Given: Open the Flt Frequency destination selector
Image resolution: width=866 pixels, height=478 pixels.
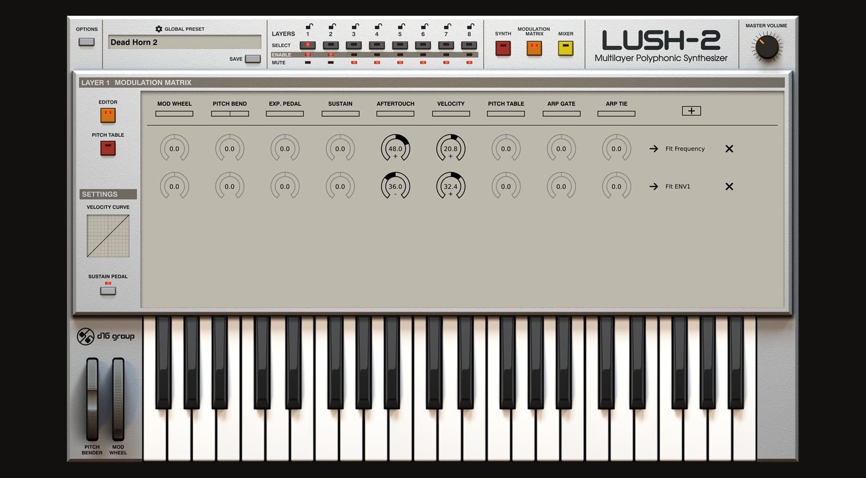Looking at the screenshot, I should 684,148.
